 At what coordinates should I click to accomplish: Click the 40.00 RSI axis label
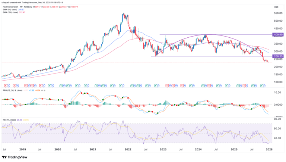(x=278, y=138)
